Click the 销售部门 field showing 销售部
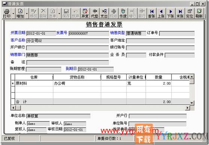Screen dimensions: 209x145 coord(67,55)
